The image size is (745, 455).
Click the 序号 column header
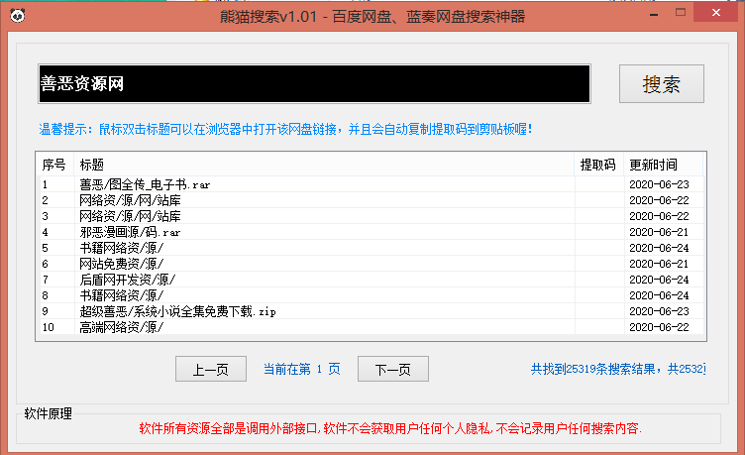pos(54,165)
